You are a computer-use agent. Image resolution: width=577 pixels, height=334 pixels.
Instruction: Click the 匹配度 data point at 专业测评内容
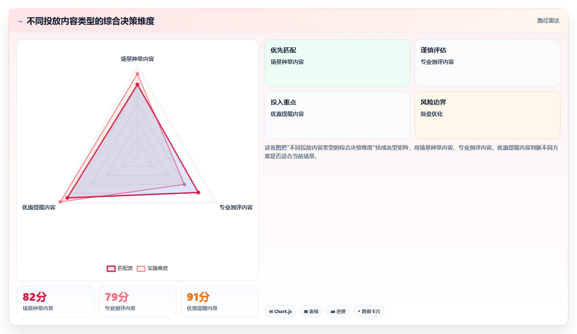point(198,193)
